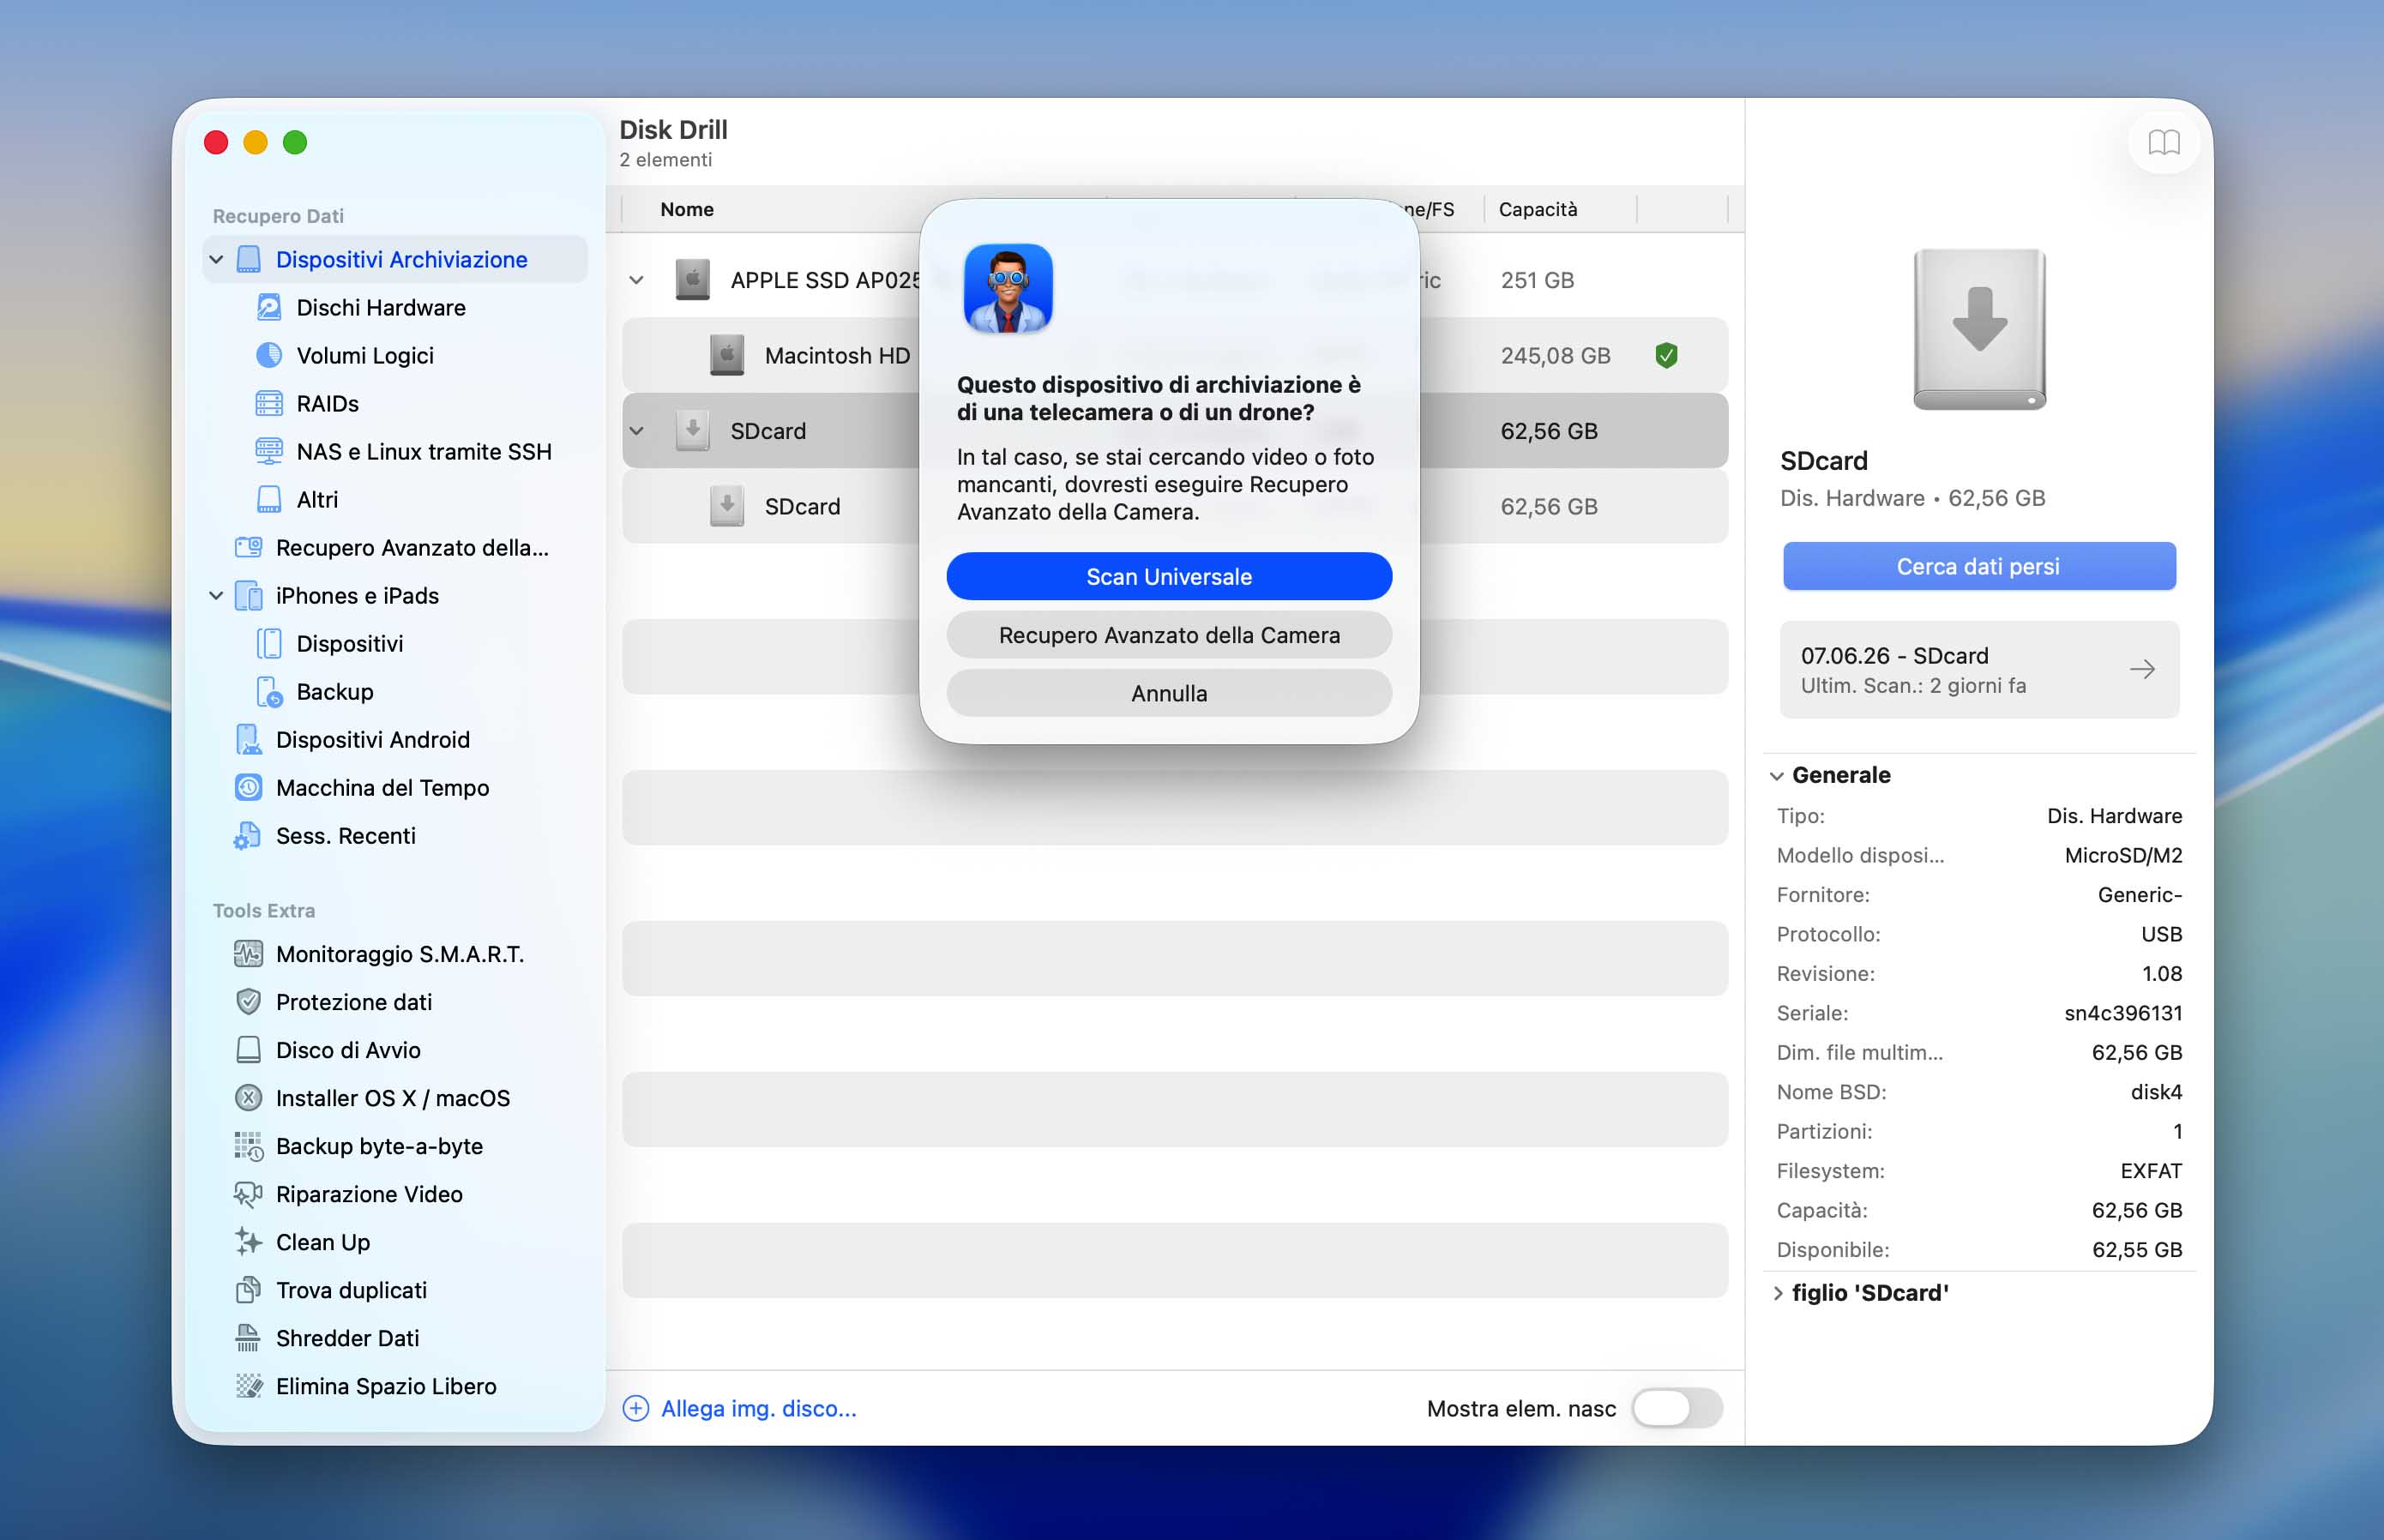2384x1540 pixels.
Task: Toggle the Mostra elem. nasc switch
Action: pos(1677,1408)
